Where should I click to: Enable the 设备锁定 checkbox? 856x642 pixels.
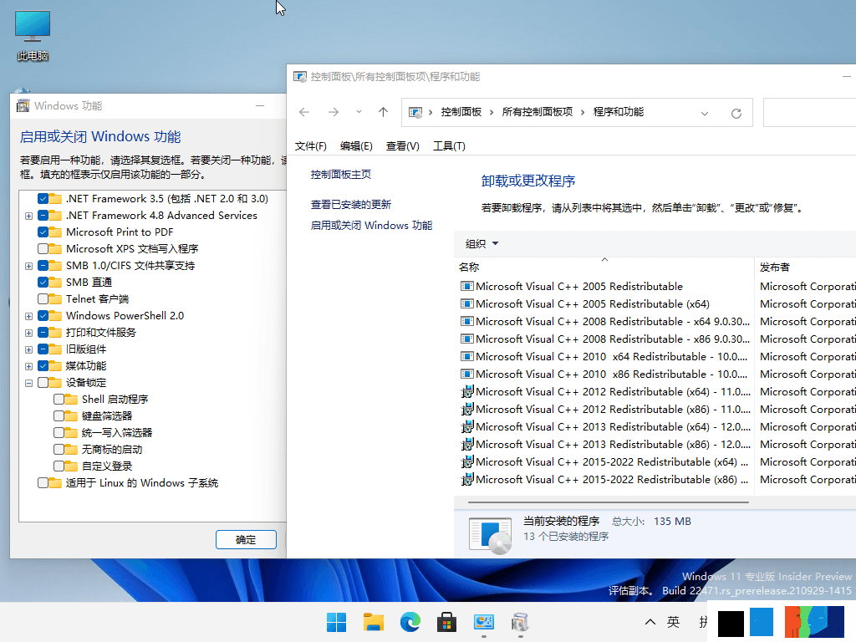(43, 383)
